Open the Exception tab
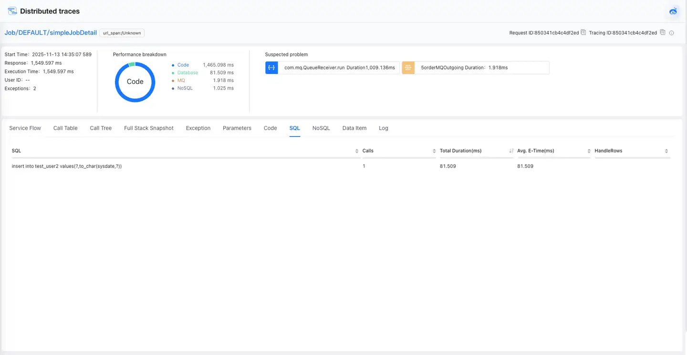This screenshot has height=355, width=687. click(198, 128)
